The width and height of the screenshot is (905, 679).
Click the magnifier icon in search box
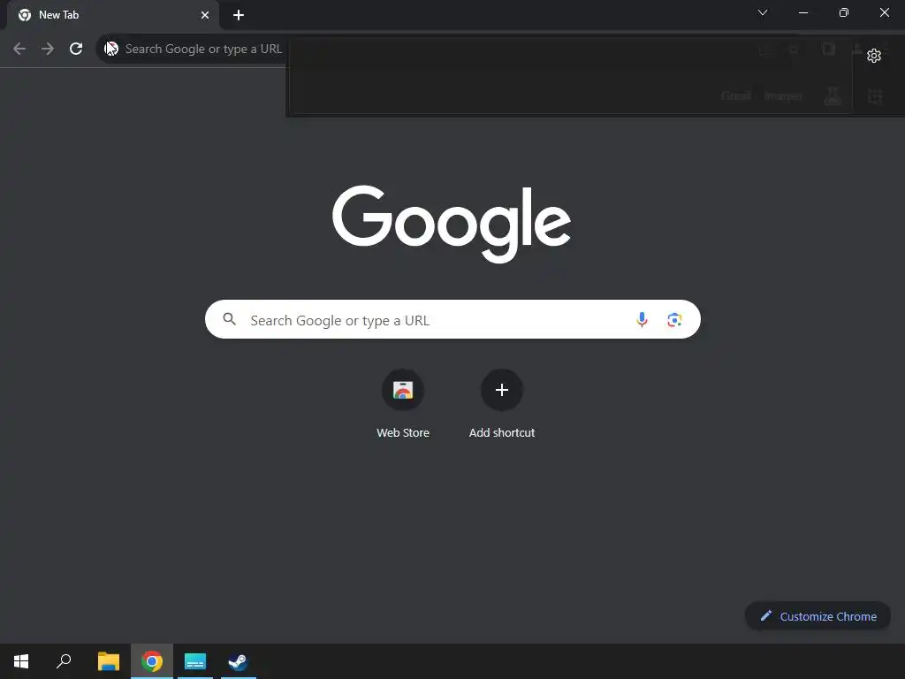pos(229,318)
